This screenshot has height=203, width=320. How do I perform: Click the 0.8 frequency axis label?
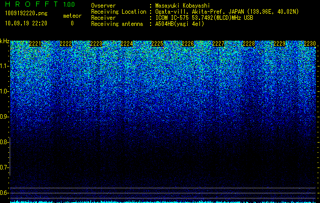click(4, 142)
